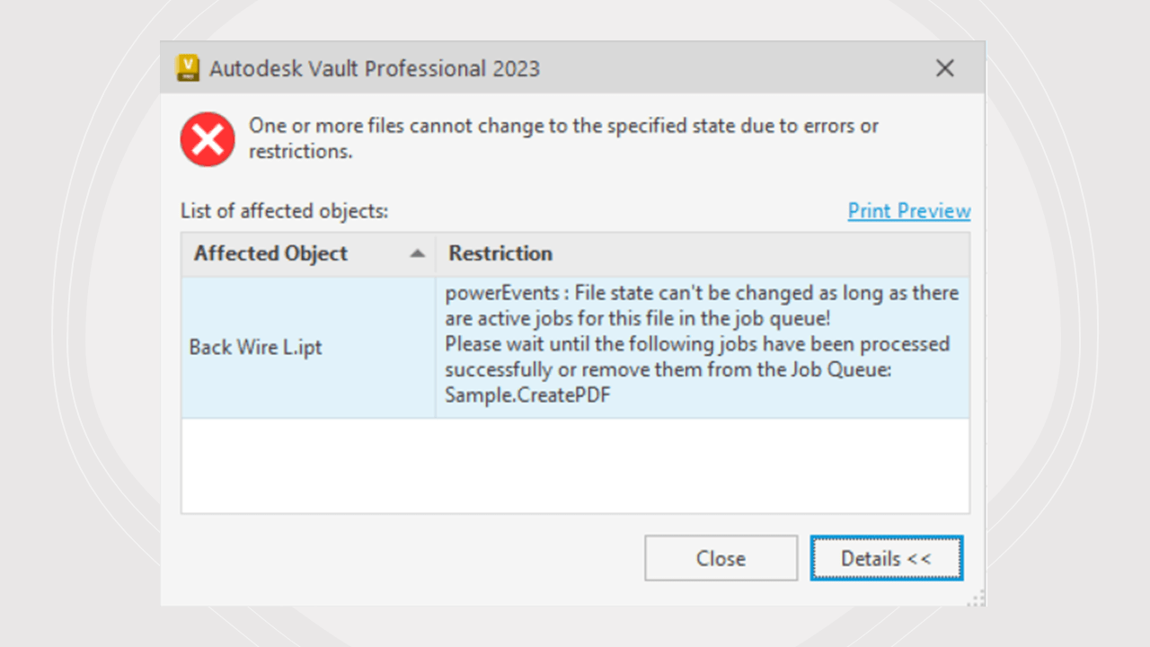
Task: Sort by the Affected Object column header
Action: click(270, 253)
